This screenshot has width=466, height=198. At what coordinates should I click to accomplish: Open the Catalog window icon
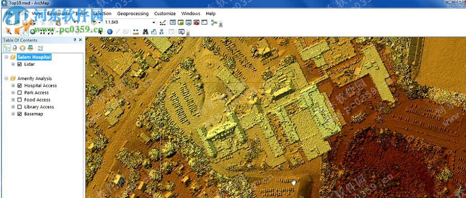pos(181,23)
